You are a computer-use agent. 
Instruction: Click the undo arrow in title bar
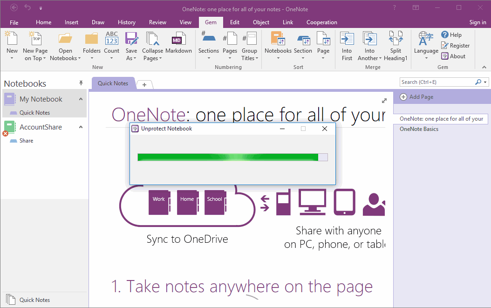point(27,7)
